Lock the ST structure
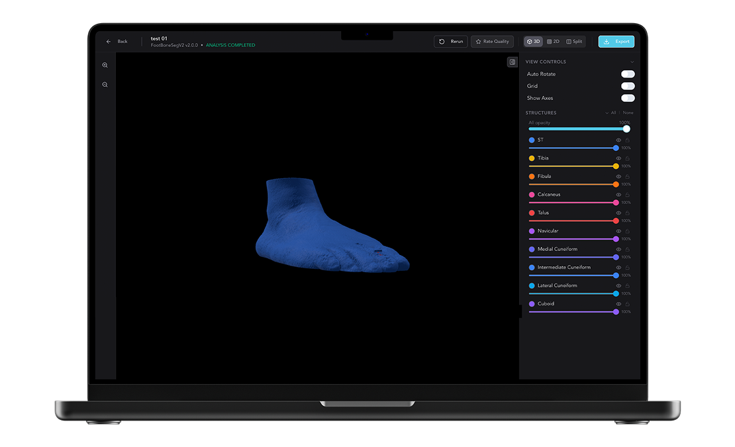 pyautogui.click(x=627, y=140)
